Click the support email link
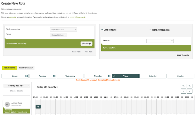196x115 pixels. [78, 17]
